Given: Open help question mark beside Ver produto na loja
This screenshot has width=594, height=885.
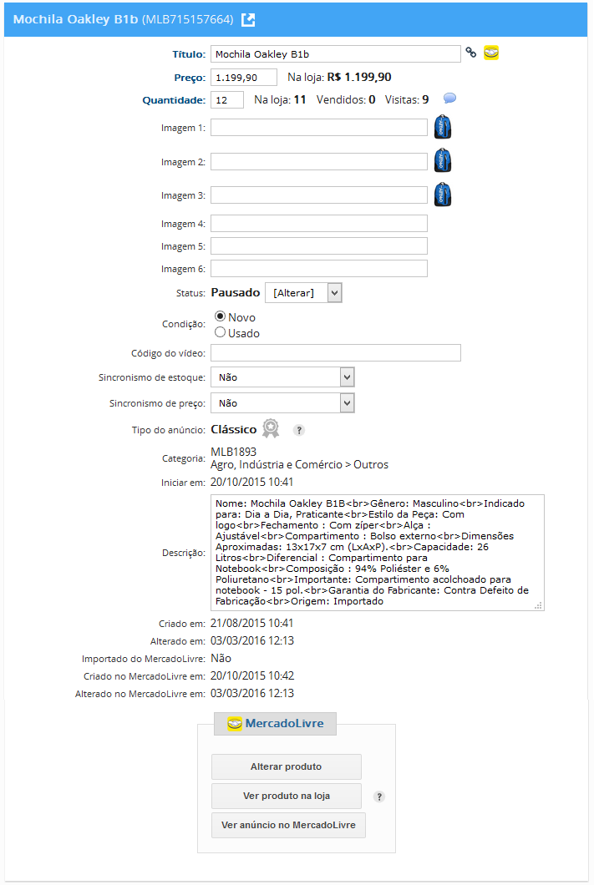Looking at the screenshot, I should tap(379, 797).
